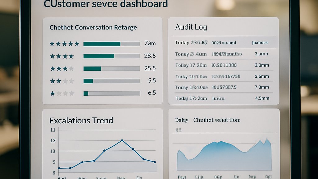Screen dimensions: 318x179
Task: Click the "10:2011986" log ID
Action: coord(224,65)
